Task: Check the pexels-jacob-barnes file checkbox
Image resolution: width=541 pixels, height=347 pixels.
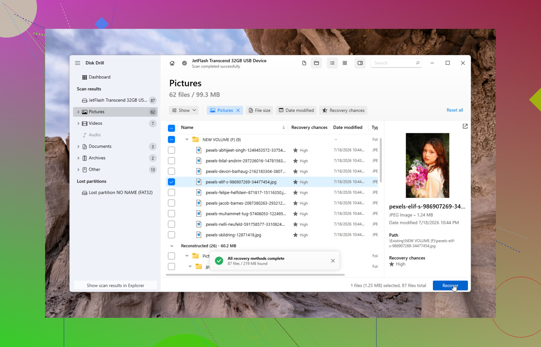Action: click(x=172, y=203)
